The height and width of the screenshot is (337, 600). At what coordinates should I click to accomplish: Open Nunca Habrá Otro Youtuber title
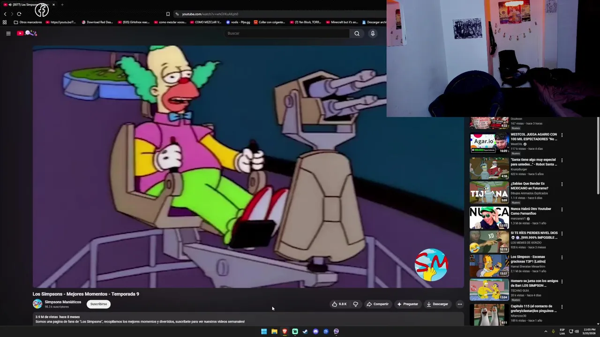(x=531, y=211)
